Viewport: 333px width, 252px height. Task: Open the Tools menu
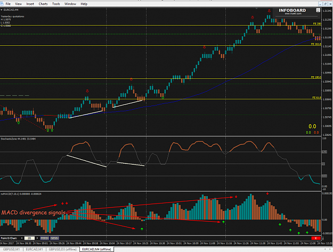pyautogui.click(x=56, y=4)
